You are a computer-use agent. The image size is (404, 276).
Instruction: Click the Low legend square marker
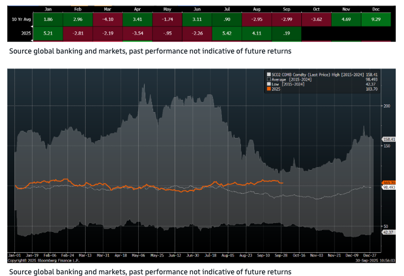[x=269, y=84]
